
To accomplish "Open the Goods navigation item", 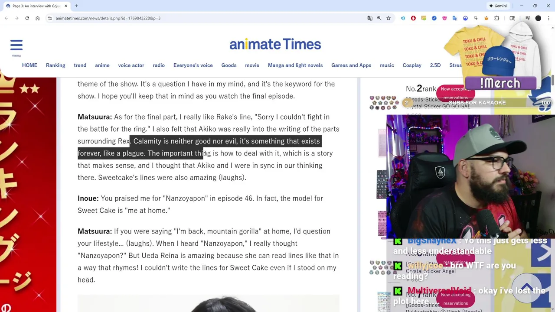I will tap(229, 65).
